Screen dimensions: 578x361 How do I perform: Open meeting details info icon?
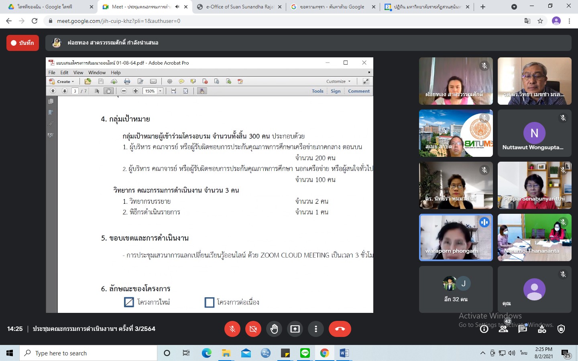click(x=484, y=329)
